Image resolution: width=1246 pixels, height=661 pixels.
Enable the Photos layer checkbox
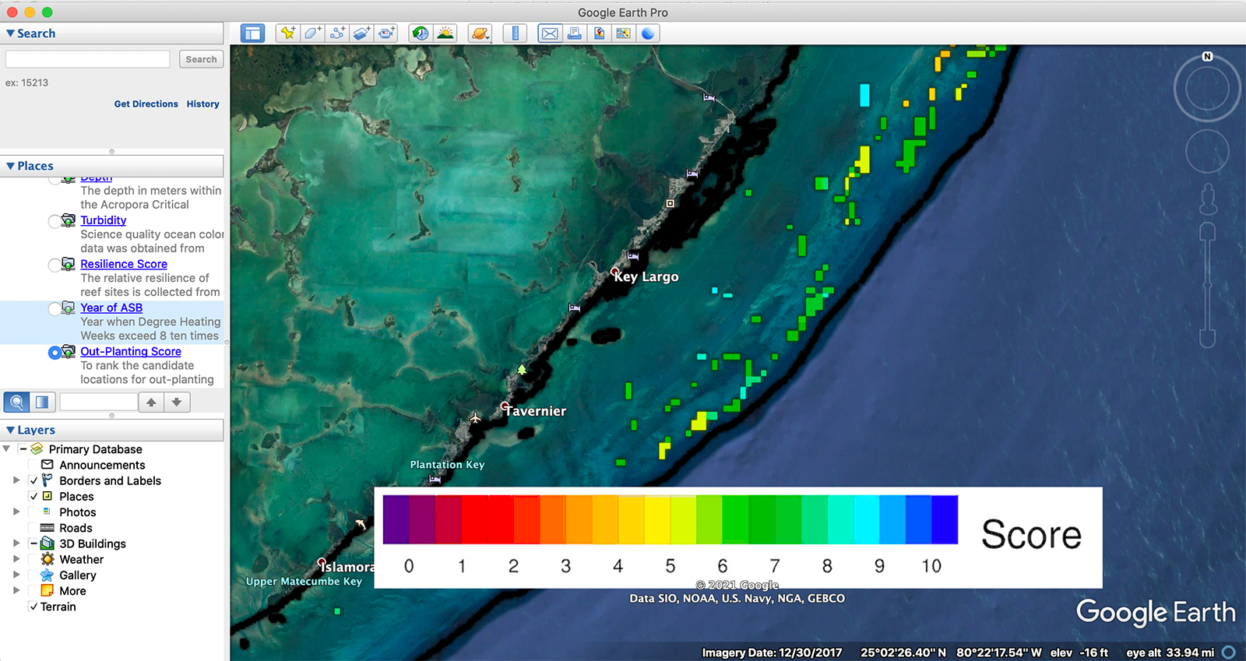click(33, 512)
